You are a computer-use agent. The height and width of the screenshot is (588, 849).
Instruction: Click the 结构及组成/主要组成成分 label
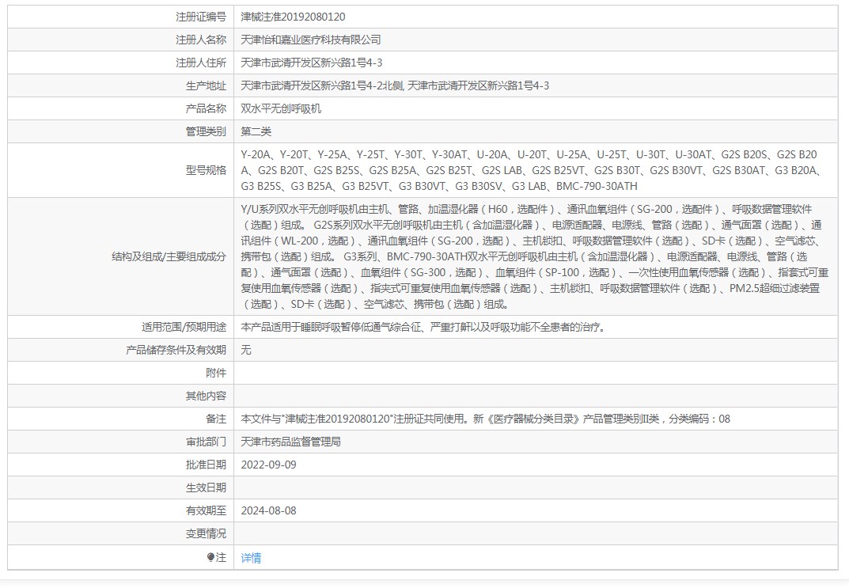click(169, 256)
